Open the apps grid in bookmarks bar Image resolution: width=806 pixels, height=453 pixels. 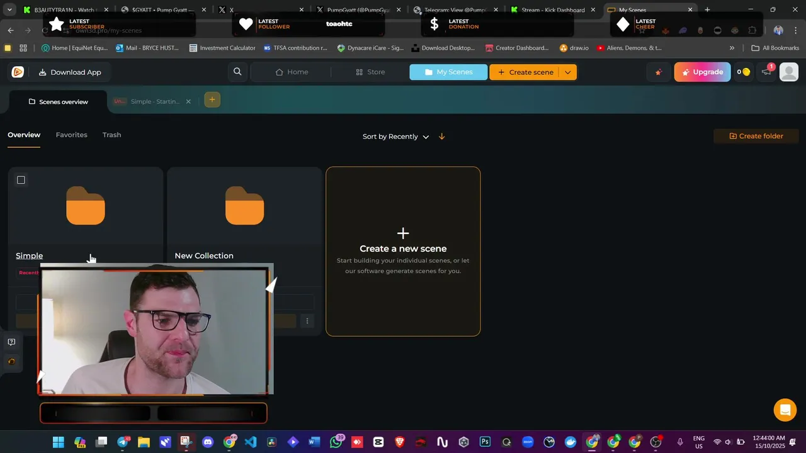23,48
